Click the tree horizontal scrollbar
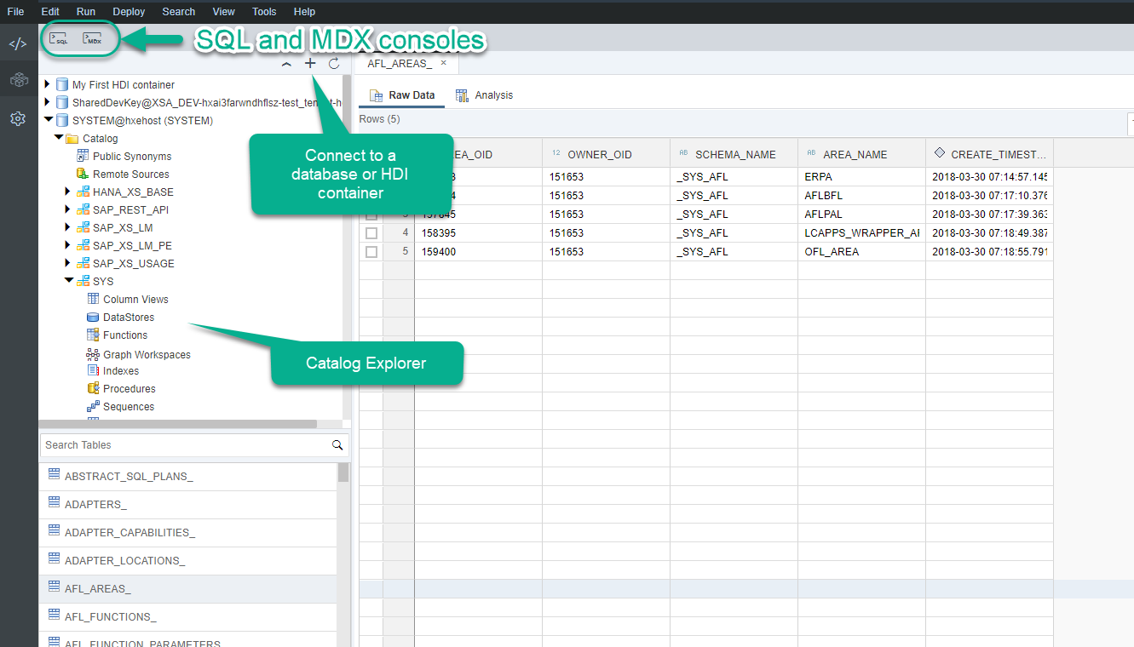1134x647 pixels. click(177, 424)
